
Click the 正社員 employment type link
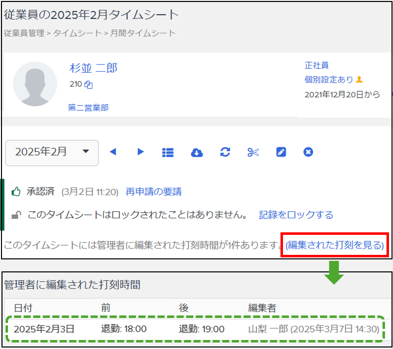(x=316, y=65)
